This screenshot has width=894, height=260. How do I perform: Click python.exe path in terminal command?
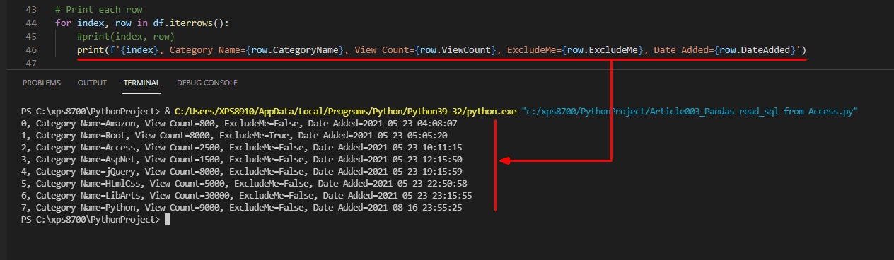(345, 112)
